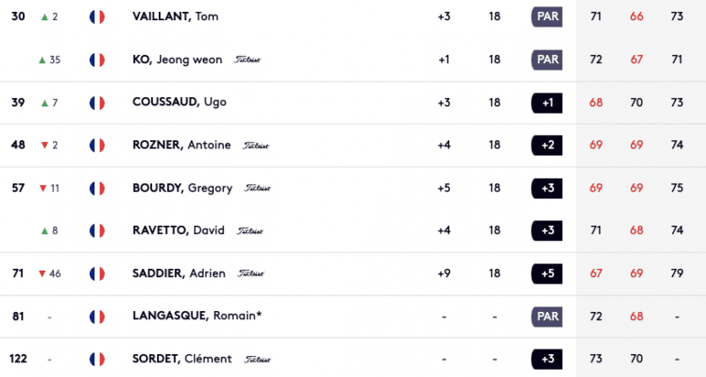706x377 pixels.
Task: Click the French flag beside Ravetto David
Action: point(97,230)
